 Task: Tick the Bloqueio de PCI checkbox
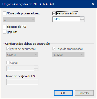pos(5,27)
